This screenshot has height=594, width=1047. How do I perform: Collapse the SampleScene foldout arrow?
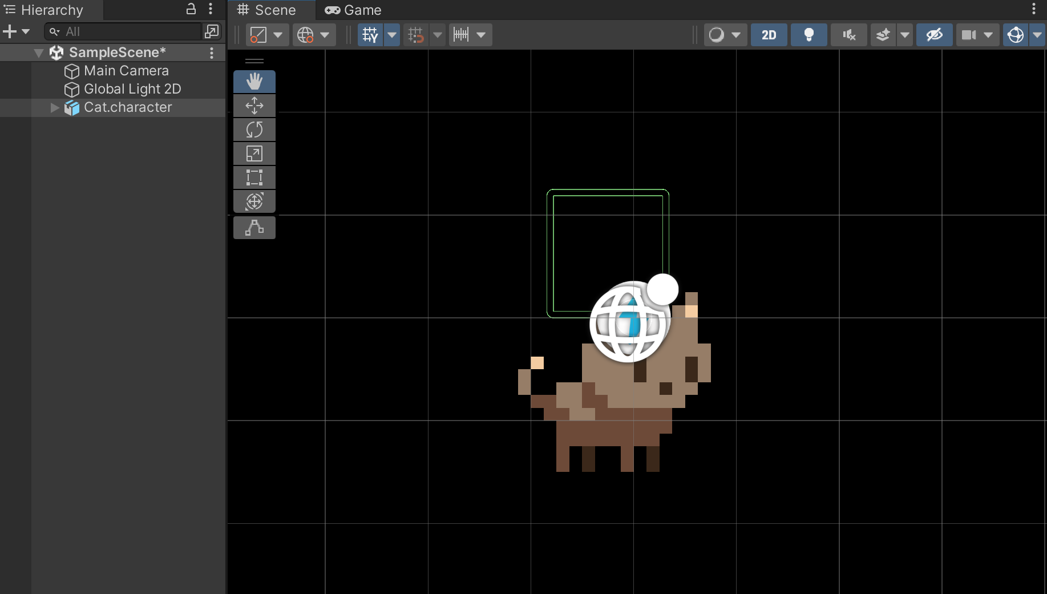(39, 53)
